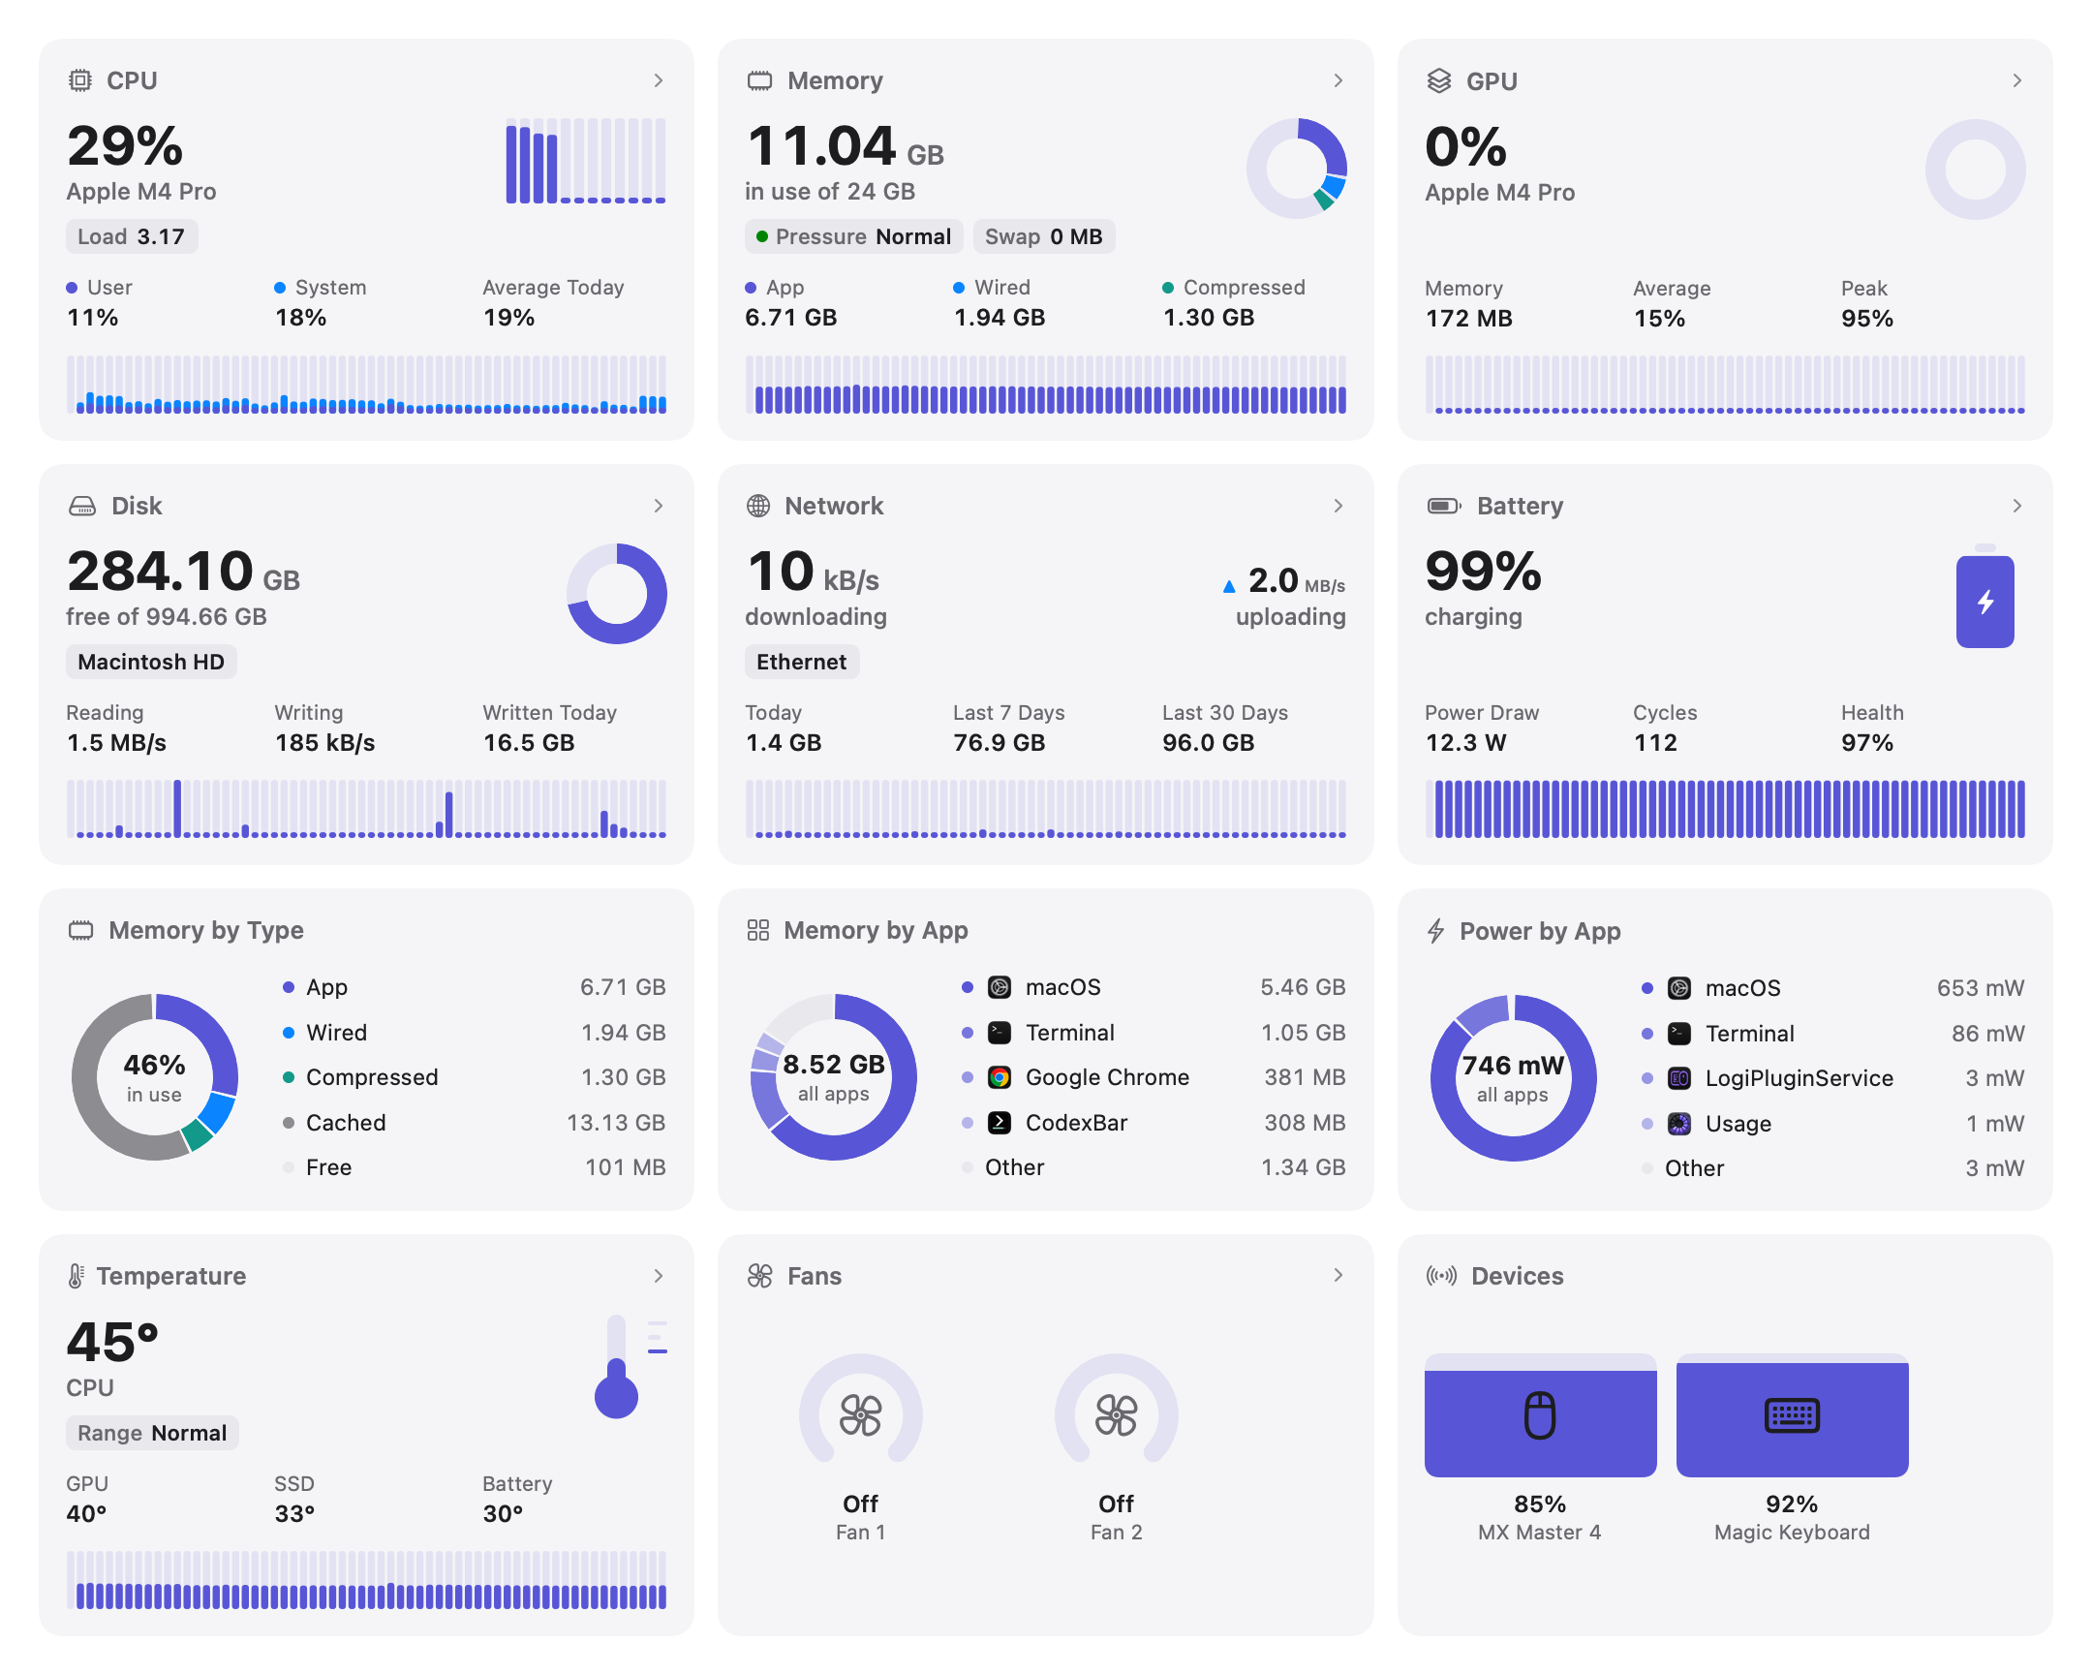Click the Temperature thermometer header icon
This screenshot has width=2092, height=1675.
click(76, 1276)
